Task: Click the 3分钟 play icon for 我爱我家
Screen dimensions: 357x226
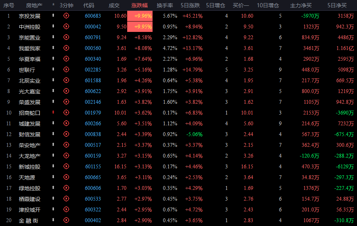Action: pos(66,48)
